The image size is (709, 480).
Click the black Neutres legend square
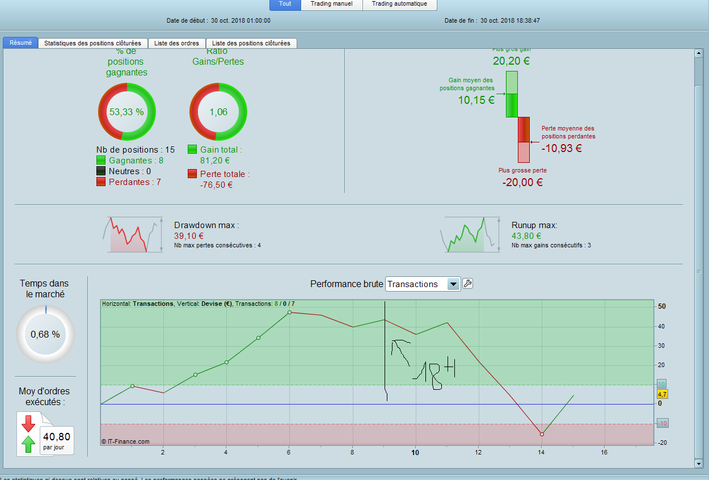coord(102,171)
